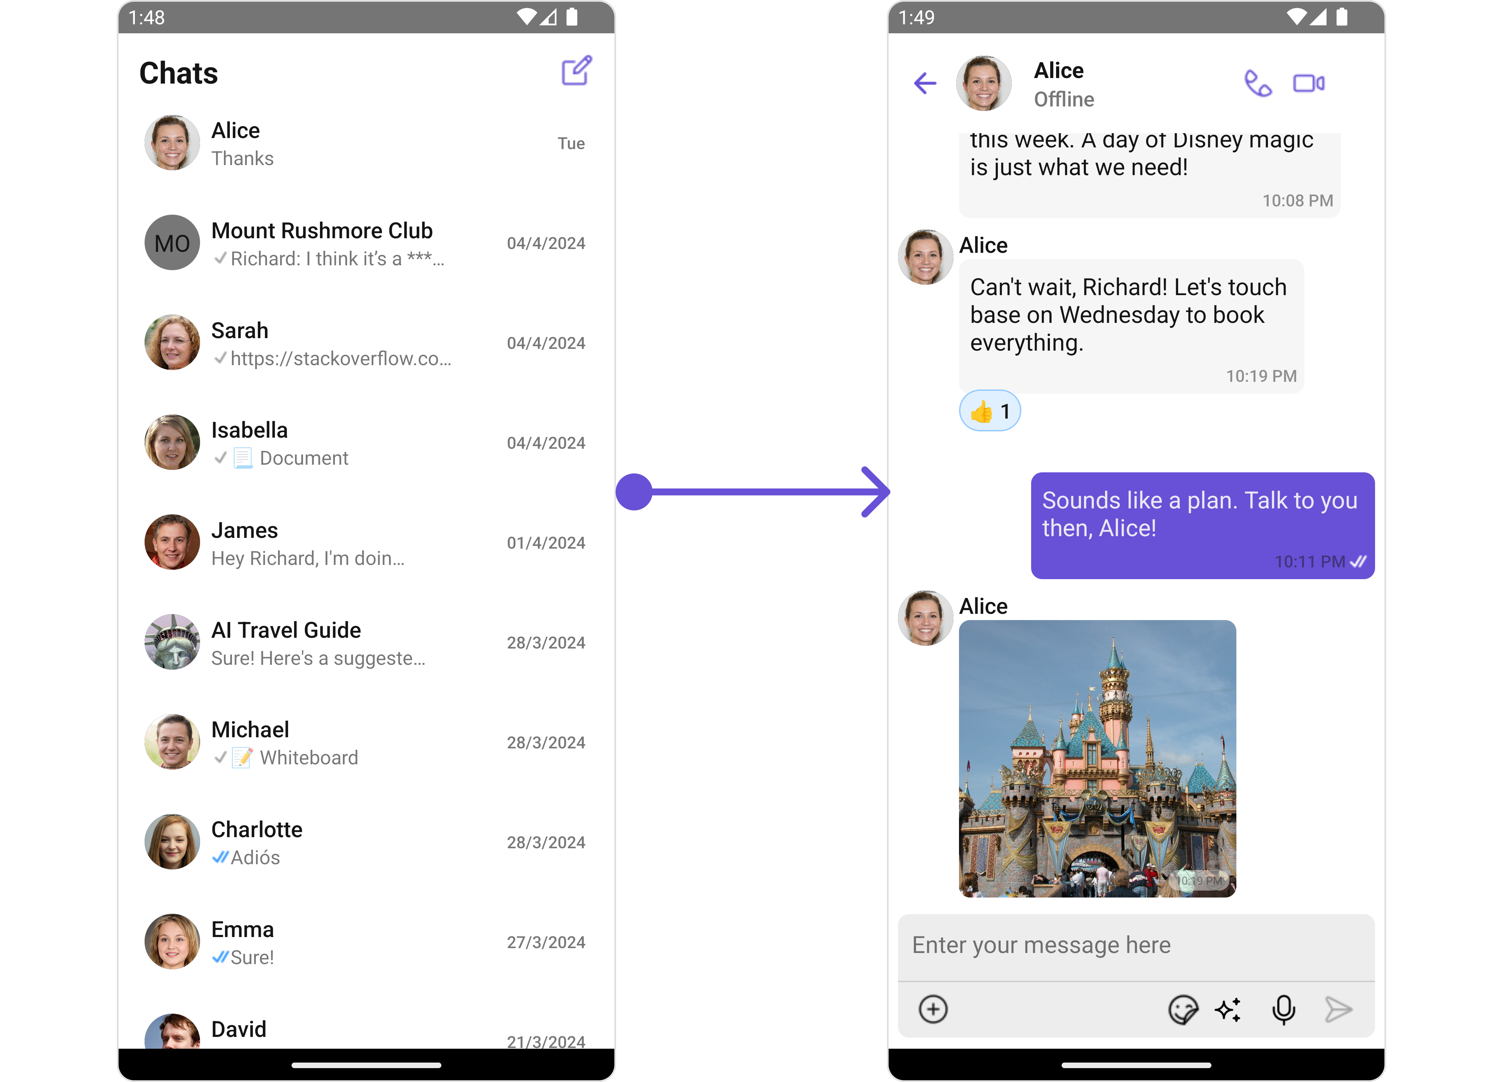This screenshot has height=1082, width=1503.
Task: Tap the Disney castle image message
Action: tap(1097, 758)
